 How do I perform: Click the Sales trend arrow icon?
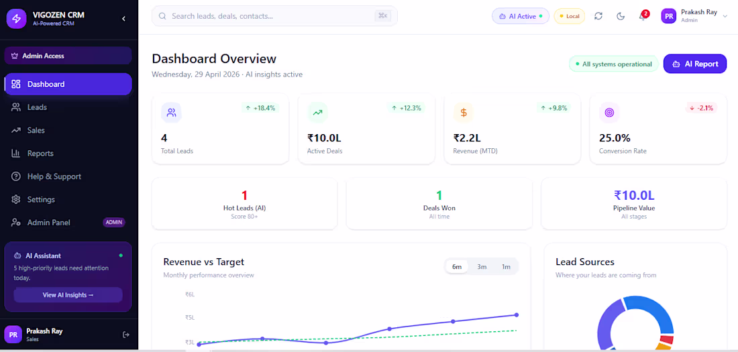[x=16, y=130]
